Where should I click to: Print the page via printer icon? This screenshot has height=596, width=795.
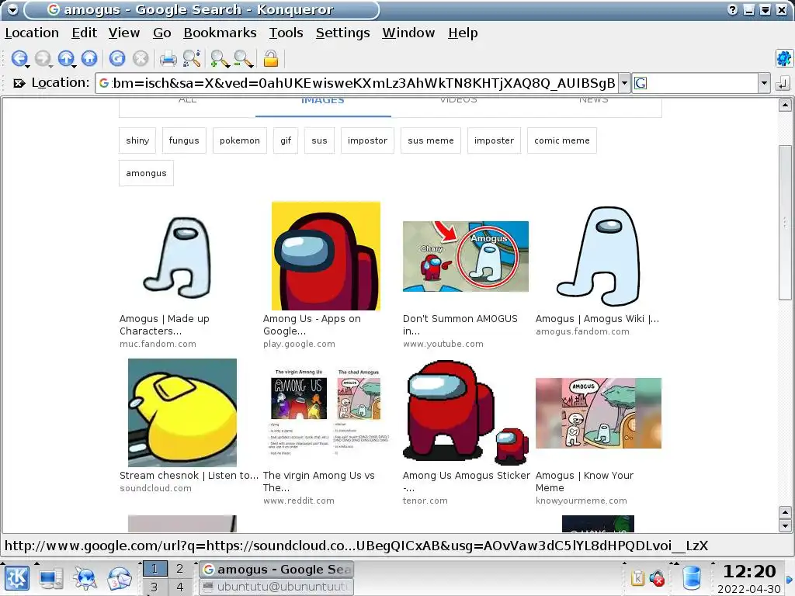(168, 58)
